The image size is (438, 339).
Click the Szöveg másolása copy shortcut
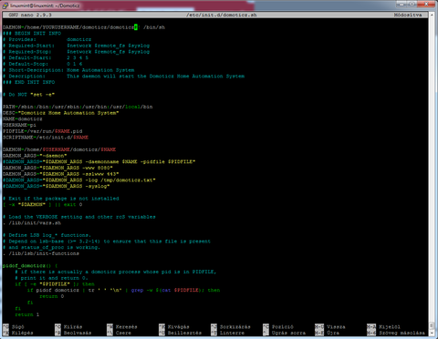(396, 333)
